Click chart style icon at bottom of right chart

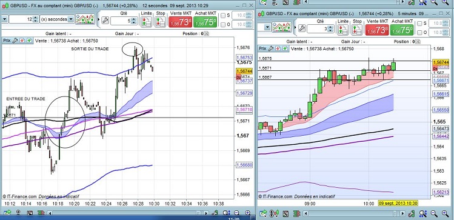285,213
